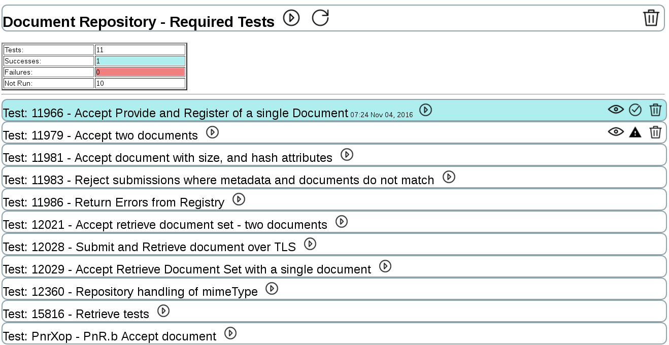Click the Successes count in the summary table

click(140, 60)
